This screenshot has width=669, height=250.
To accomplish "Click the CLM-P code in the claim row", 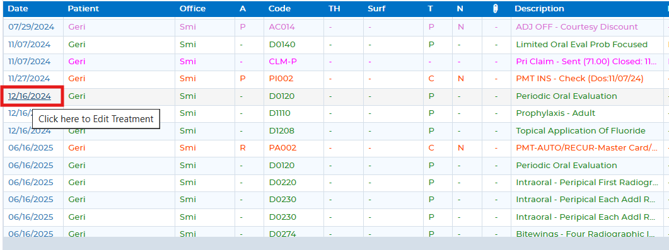I will click(x=283, y=61).
